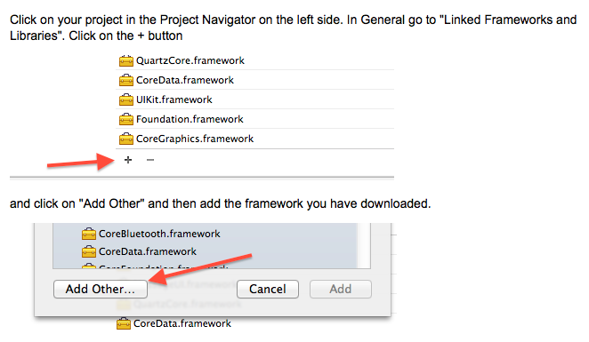The width and height of the screenshot is (589, 342).
Task: Click the CoreGraphics.framework toolbox icon
Action: (125, 139)
